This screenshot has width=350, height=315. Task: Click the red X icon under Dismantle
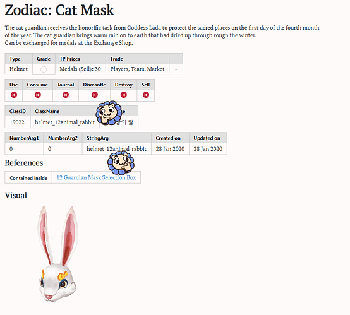click(x=95, y=95)
